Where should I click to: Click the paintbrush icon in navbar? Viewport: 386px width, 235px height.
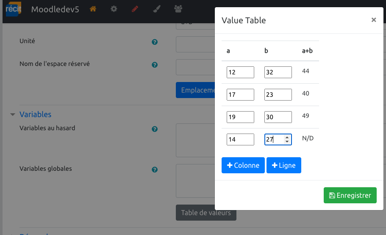(x=156, y=9)
